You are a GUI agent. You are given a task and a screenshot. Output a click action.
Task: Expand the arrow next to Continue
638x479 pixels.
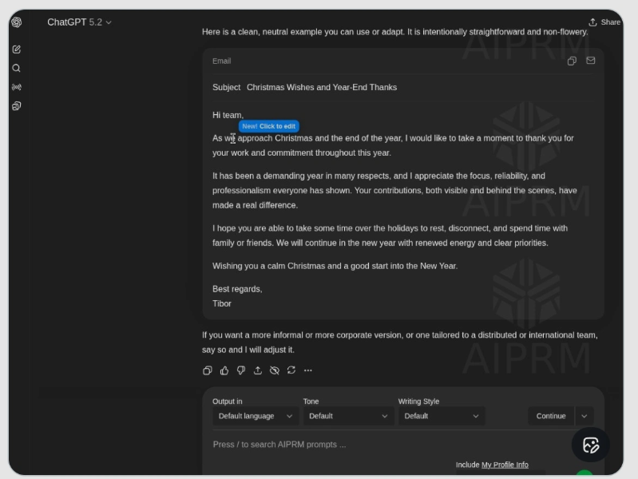(585, 416)
